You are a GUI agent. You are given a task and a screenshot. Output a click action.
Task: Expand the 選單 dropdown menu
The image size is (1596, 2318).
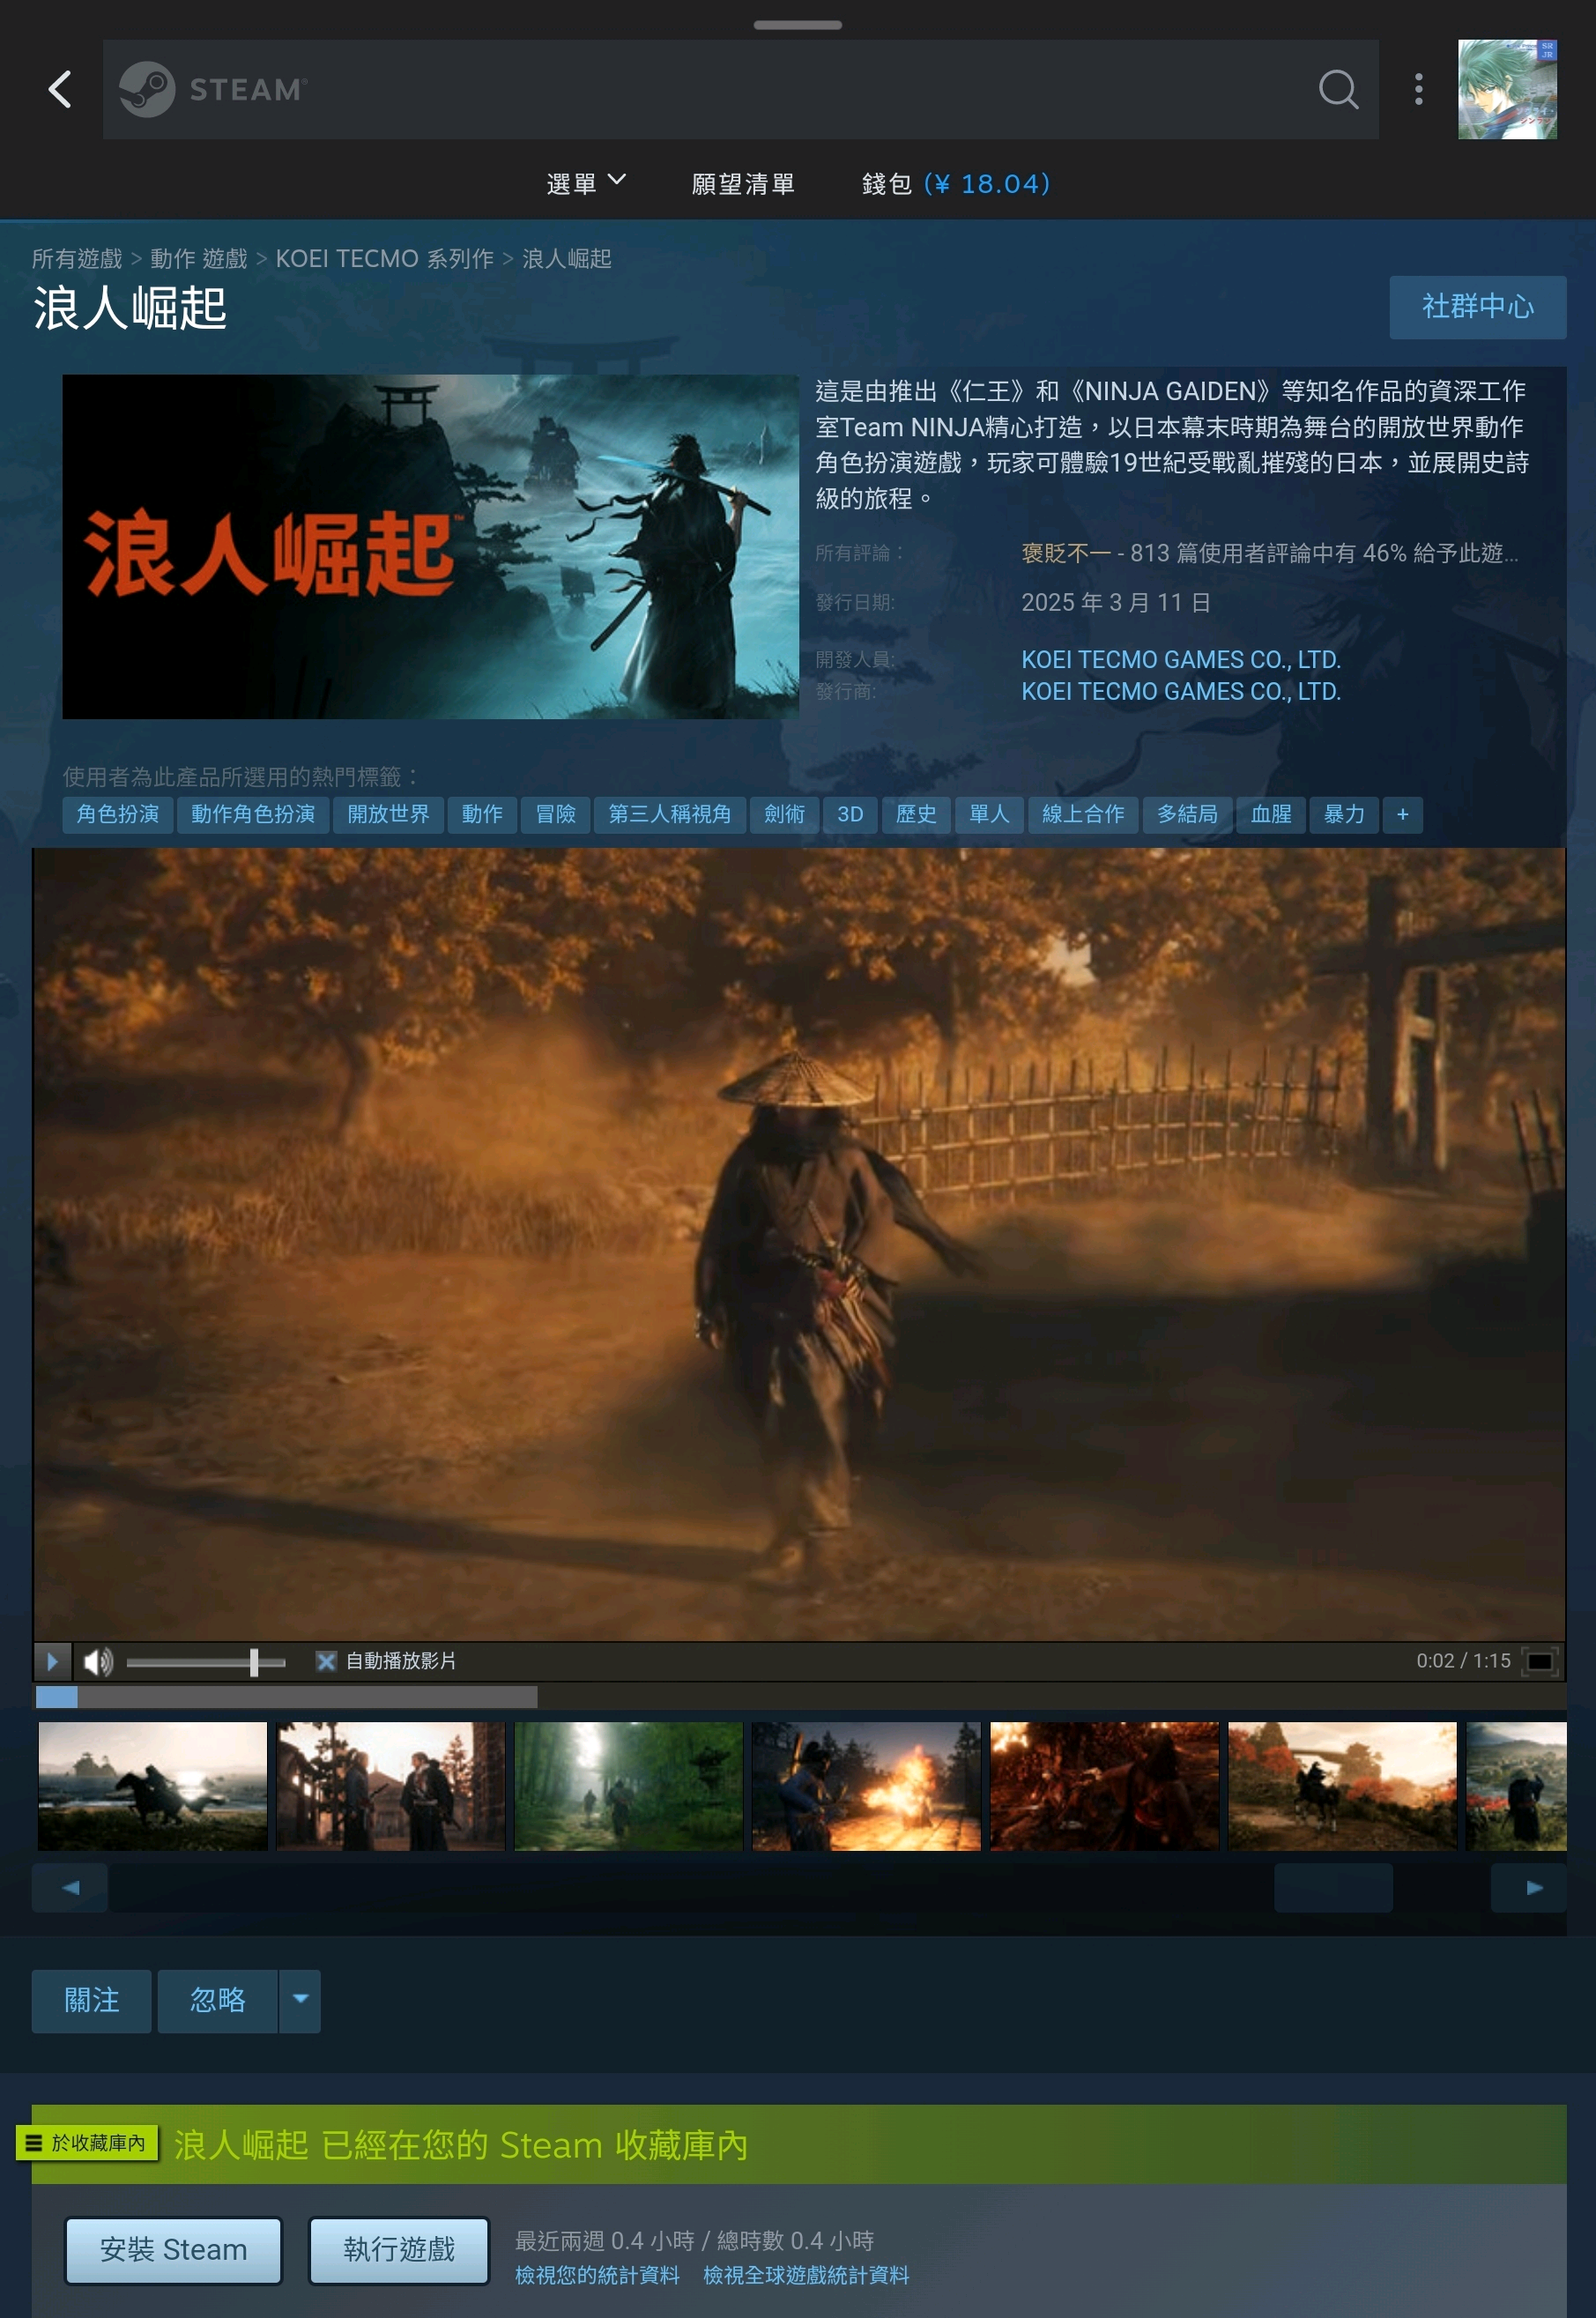coord(586,183)
